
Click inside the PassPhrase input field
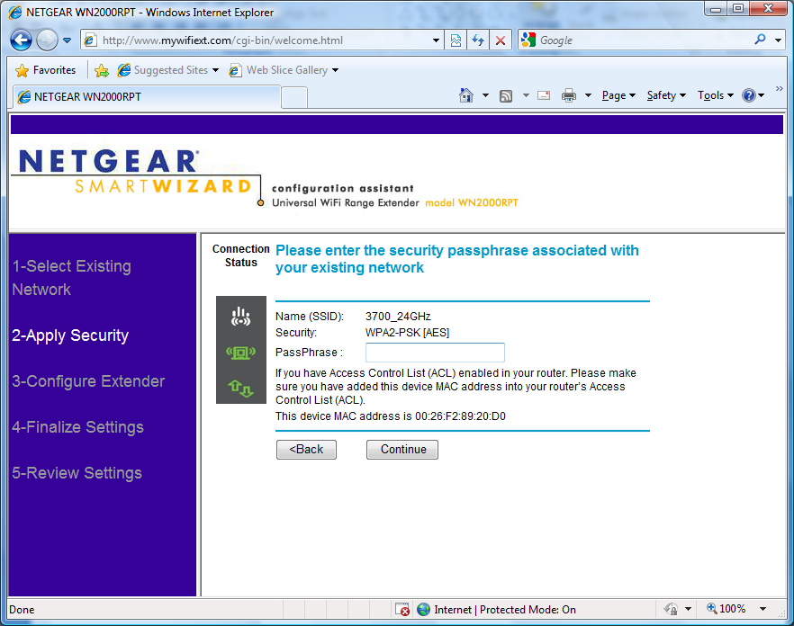pyautogui.click(x=434, y=352)
